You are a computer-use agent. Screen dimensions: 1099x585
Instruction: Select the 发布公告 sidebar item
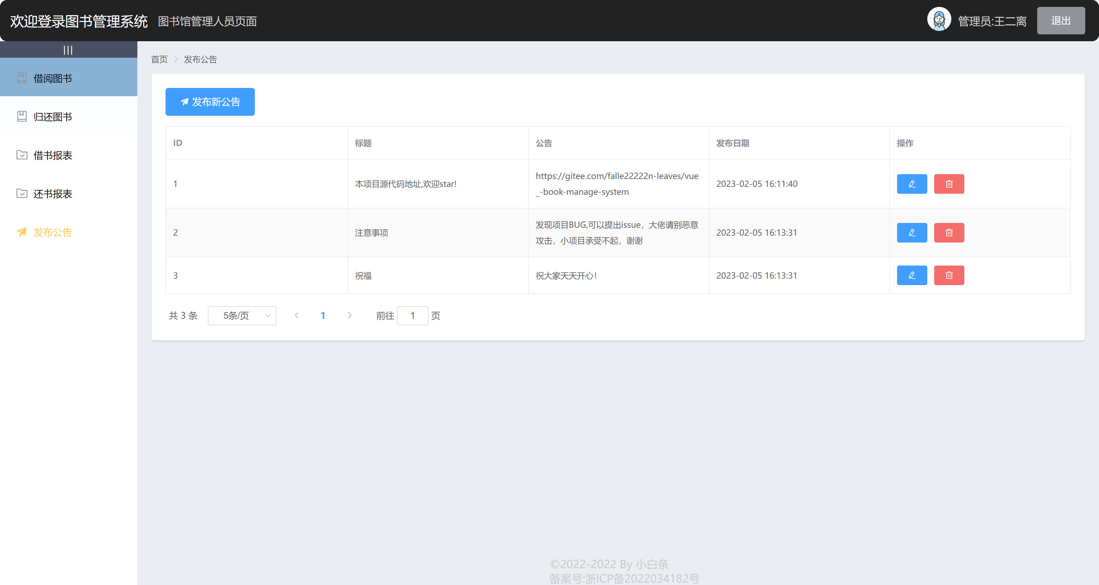53,232
